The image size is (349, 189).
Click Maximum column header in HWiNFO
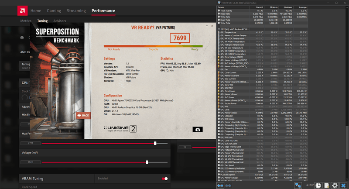pyautogui.click(x=286, y=7)
